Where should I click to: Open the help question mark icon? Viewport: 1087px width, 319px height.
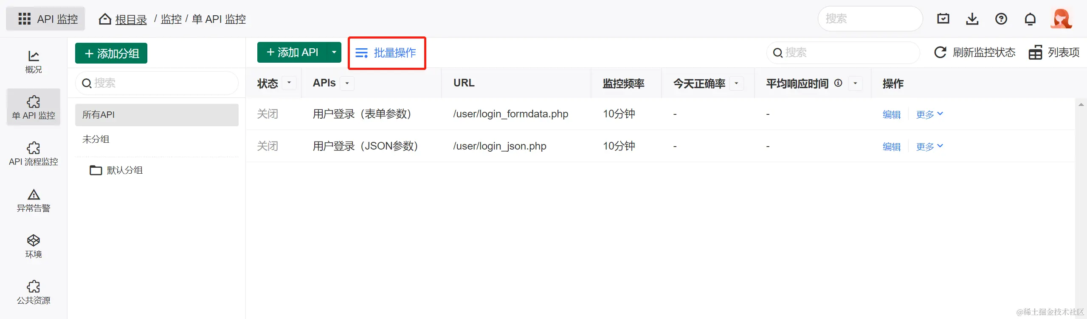click(x=1001, y=19)
